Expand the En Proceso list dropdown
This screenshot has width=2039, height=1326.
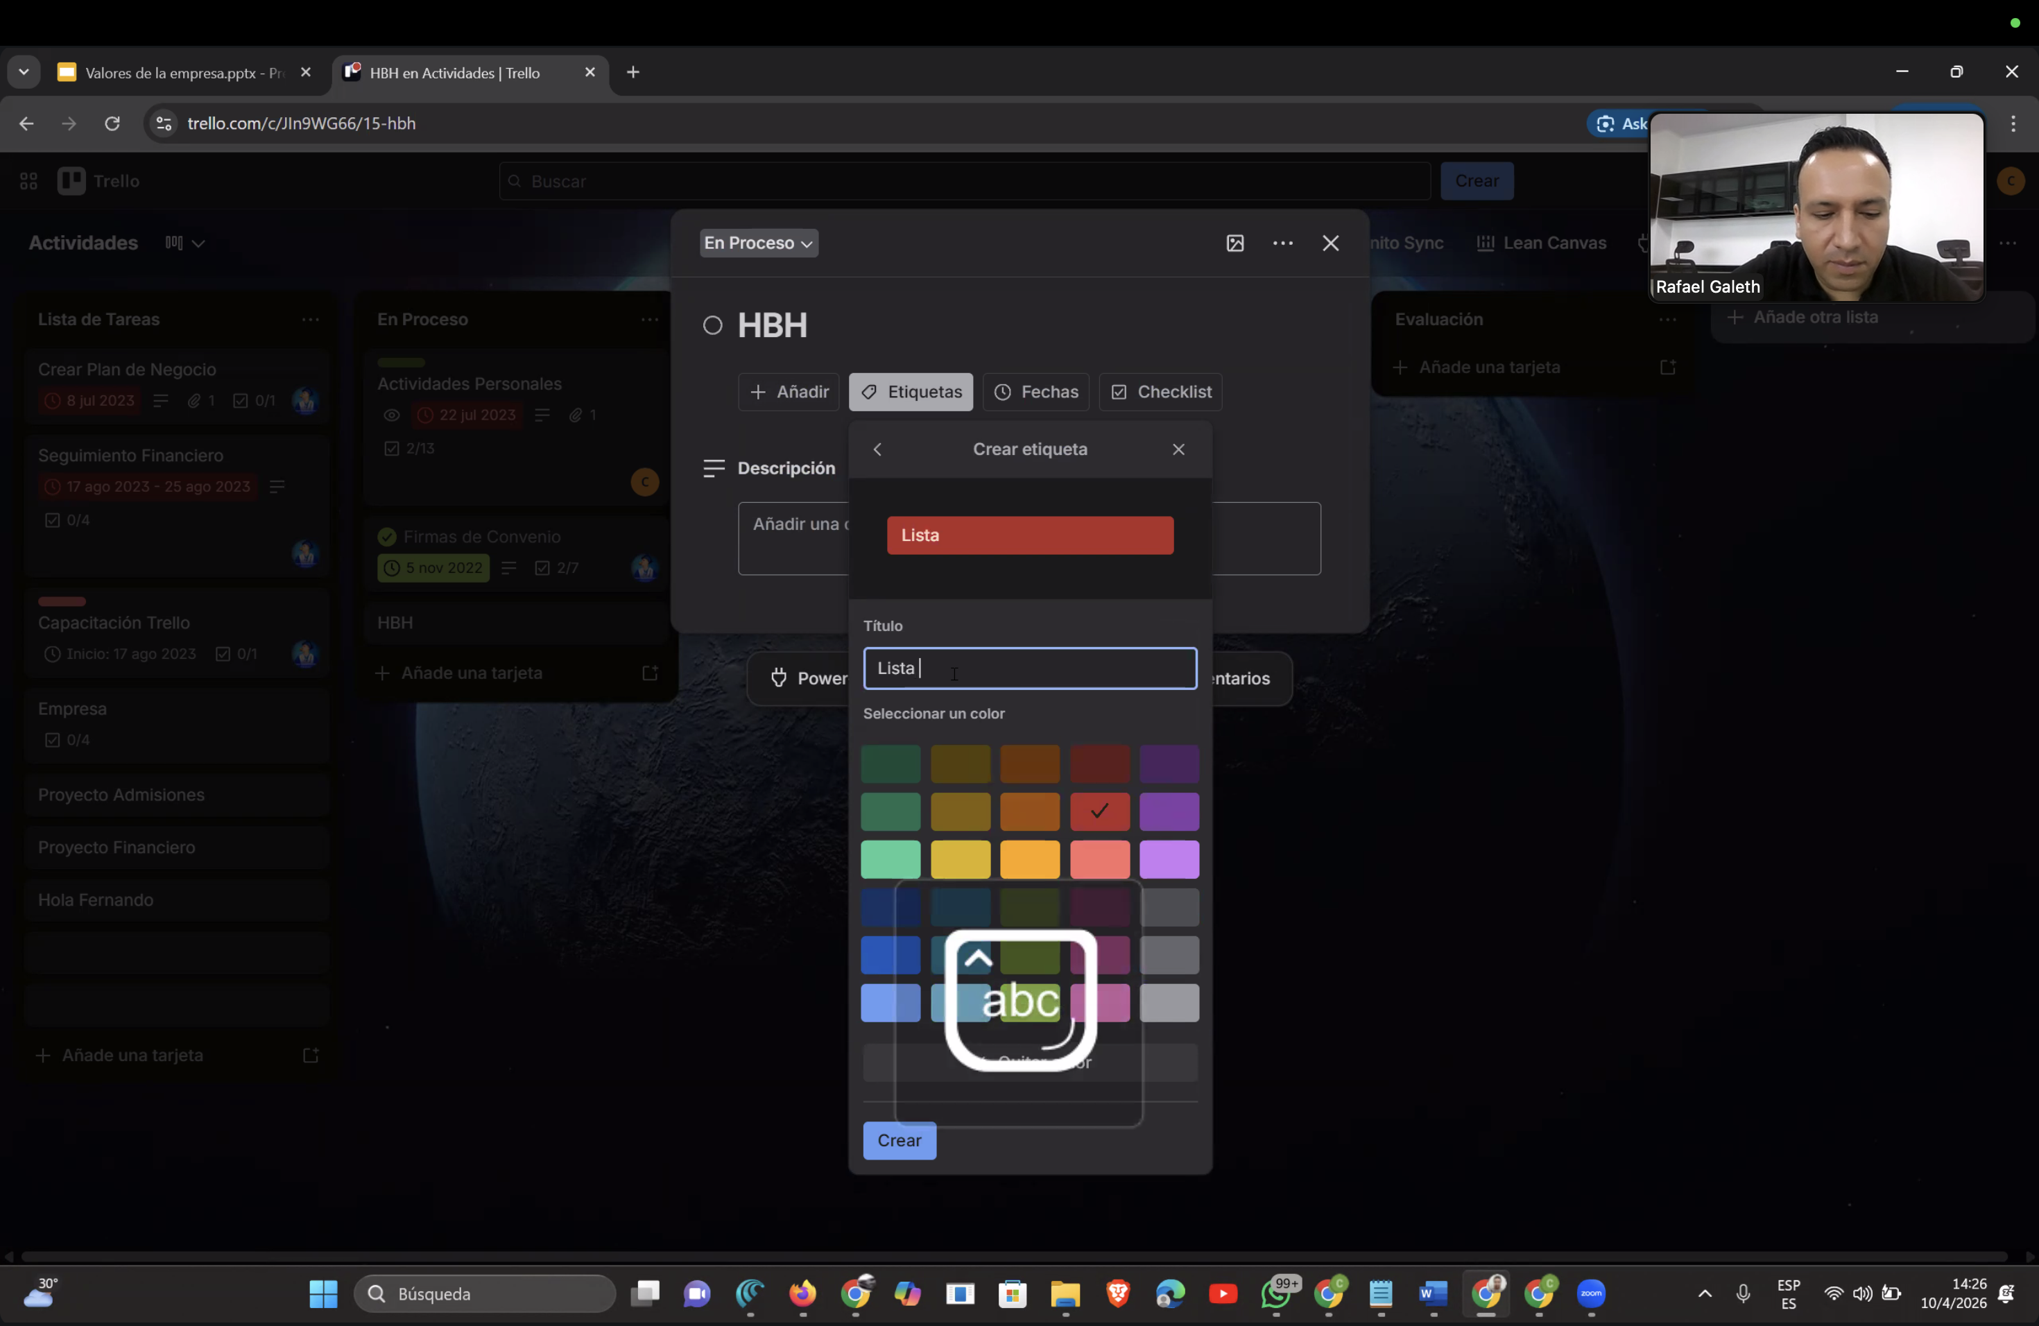[758, 243]
